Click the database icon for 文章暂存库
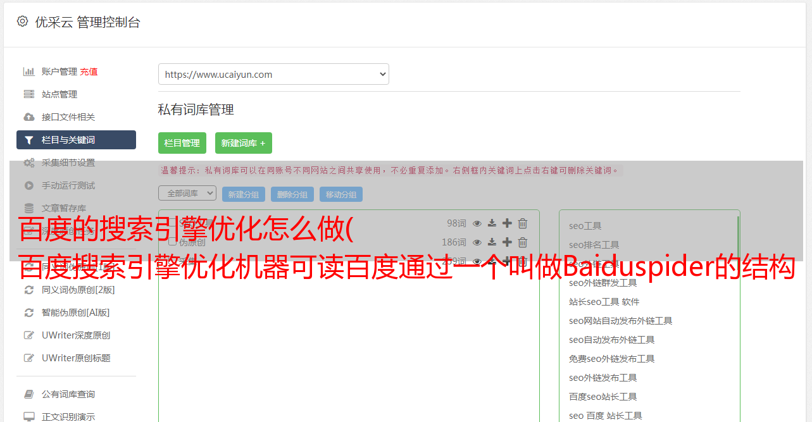This screenshot has width=812, height=422. click(29, 208)
